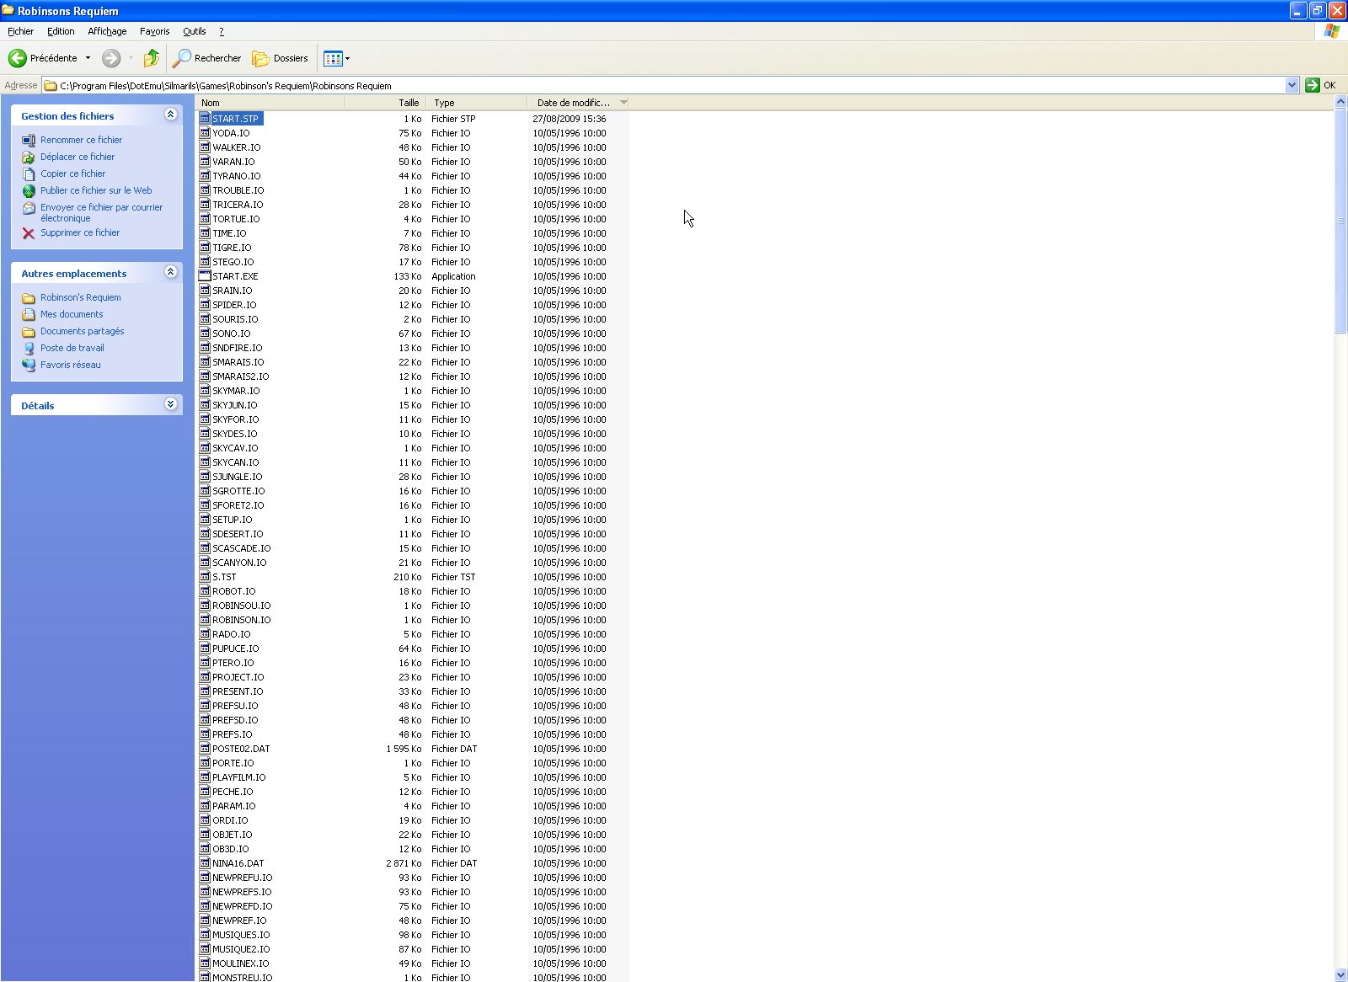Viewport: 1348px width, 982px height.
Task: Open the Edition menu
Action: (x=61, y=31)
